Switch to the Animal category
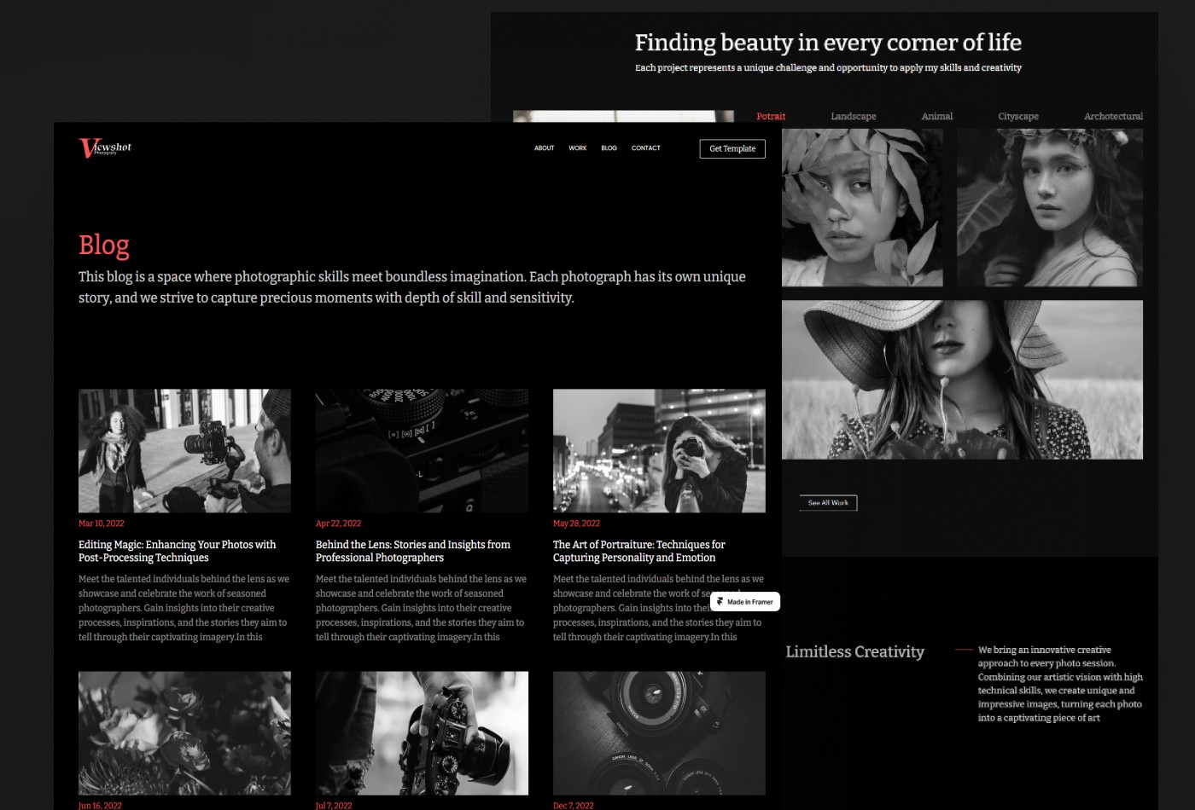The image size is (1195, 810). pos(936,116)
